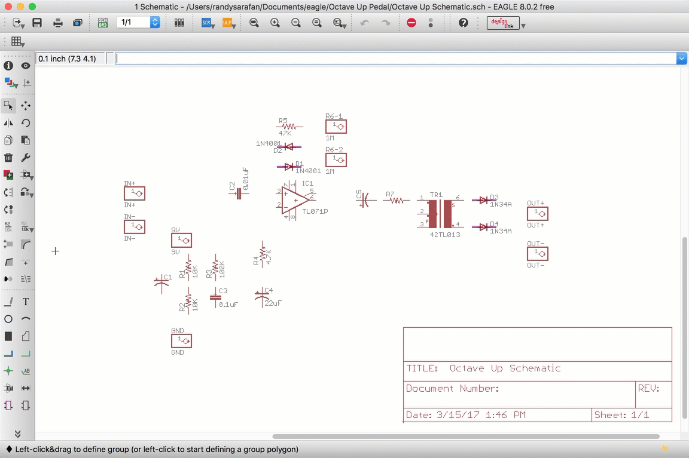
Task: Expand the designlink dropdown arrow
Action: click(x=523, y=26)
